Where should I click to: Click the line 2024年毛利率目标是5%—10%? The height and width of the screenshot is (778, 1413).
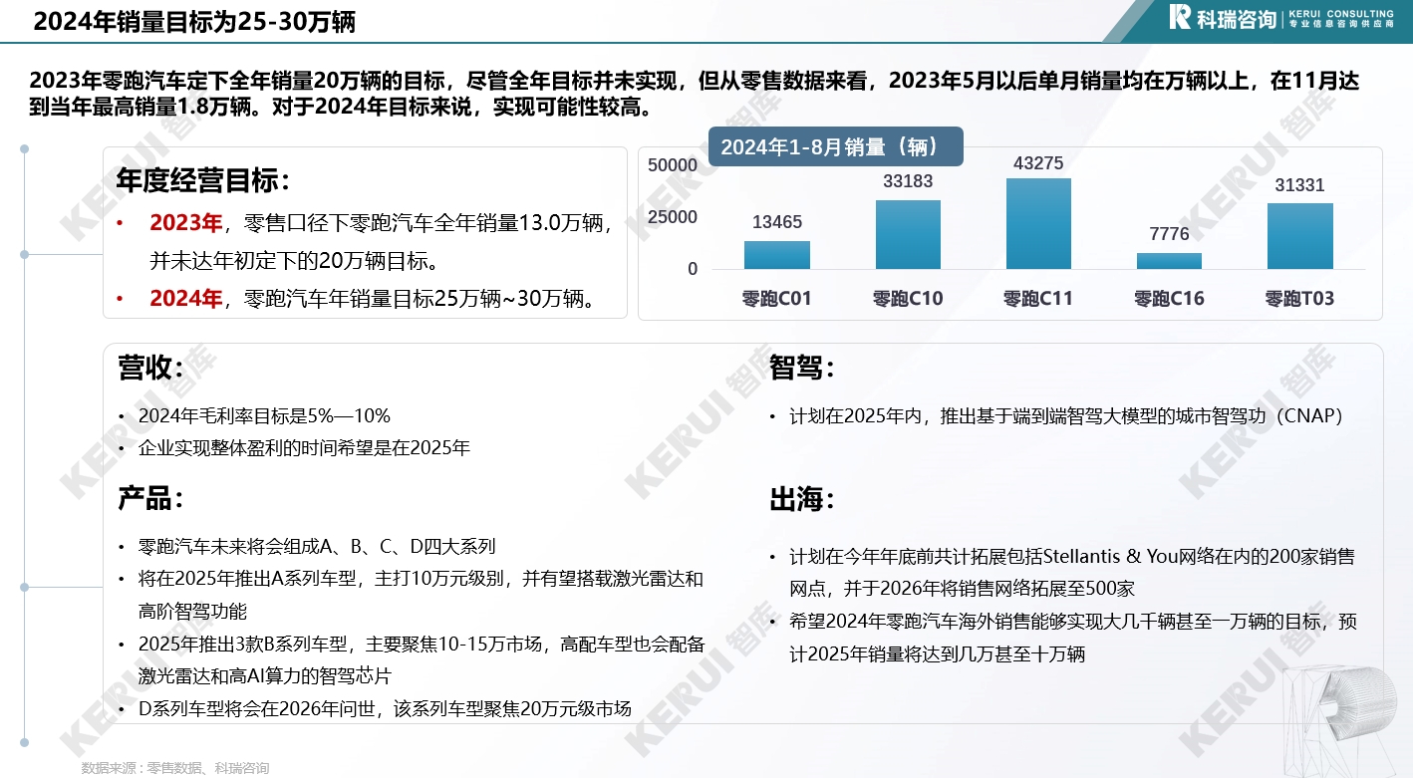point(264,415)
